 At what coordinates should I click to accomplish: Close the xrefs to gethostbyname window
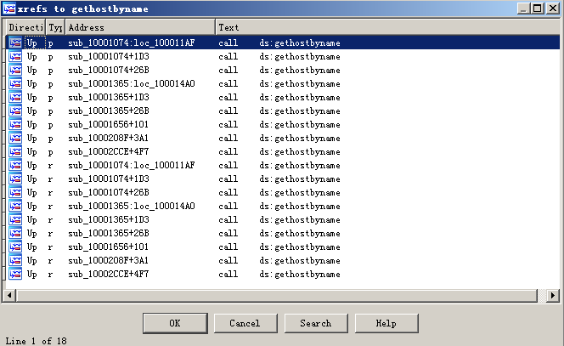point(553,9)
